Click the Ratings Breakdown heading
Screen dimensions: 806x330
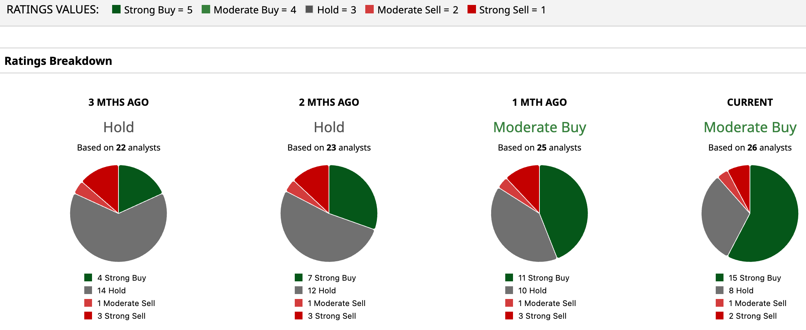(x=58, y=61)
